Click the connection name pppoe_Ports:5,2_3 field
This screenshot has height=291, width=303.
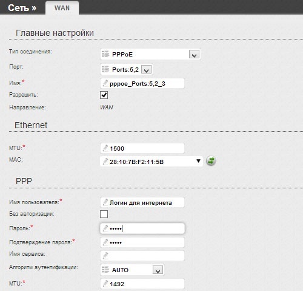[x=142, y=83]
